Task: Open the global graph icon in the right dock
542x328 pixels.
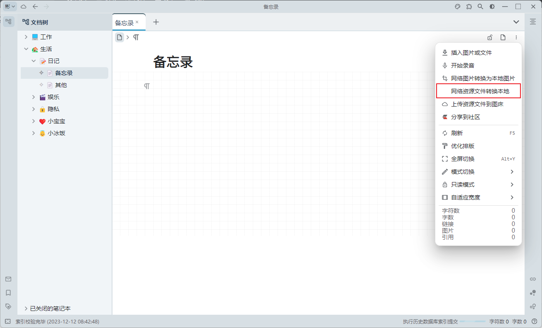Action: click(533, 293)
